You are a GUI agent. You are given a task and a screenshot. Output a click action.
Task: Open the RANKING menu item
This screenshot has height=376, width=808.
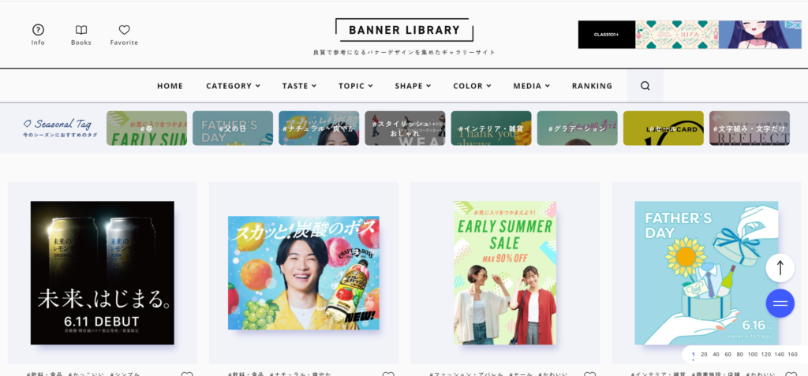click(592, 86)
